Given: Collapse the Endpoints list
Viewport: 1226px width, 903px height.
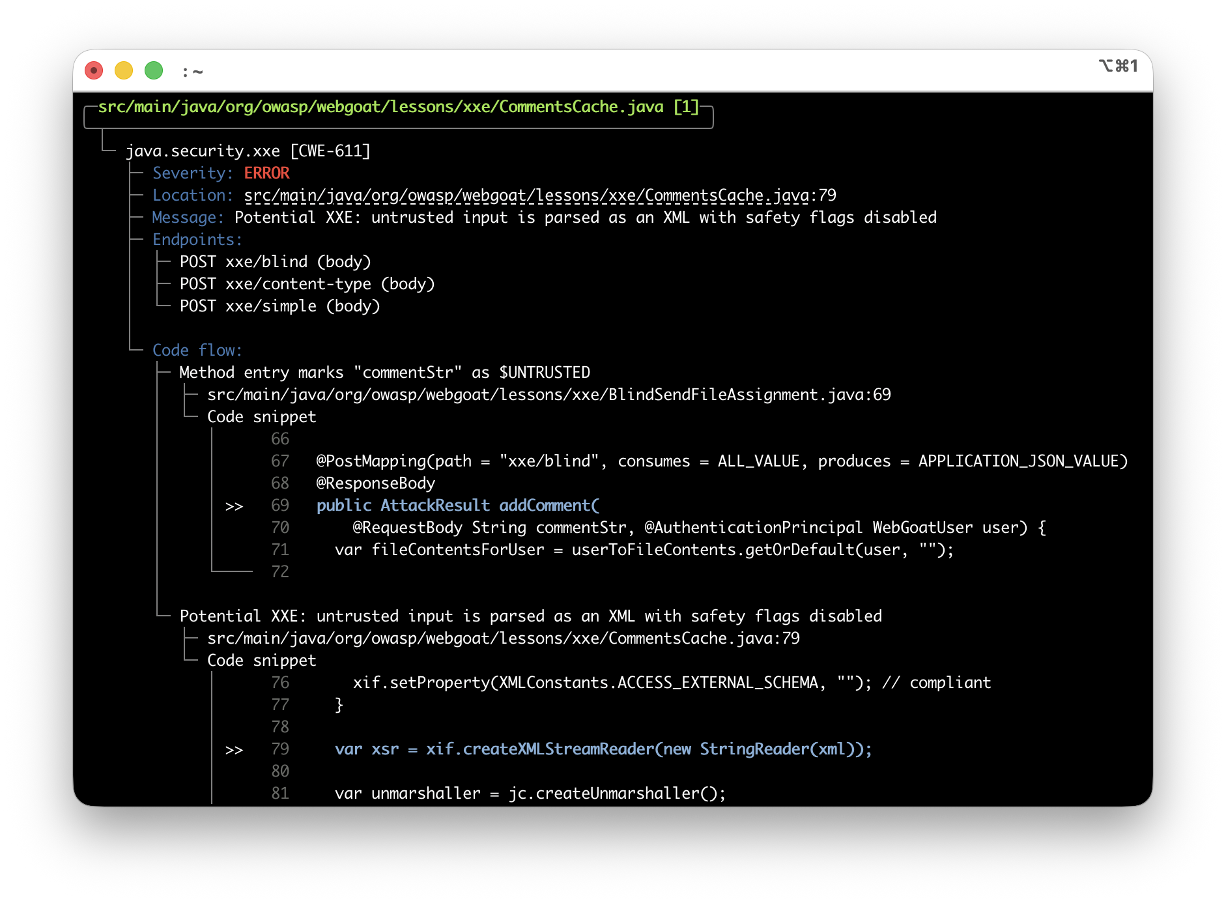Looking at the screenshot, I should [x=196, y=239].
